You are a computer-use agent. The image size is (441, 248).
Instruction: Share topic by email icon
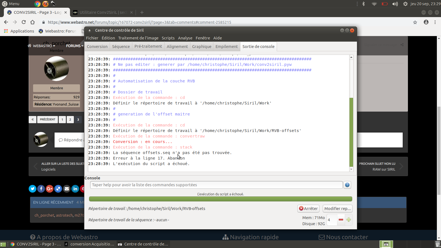coord(67,188)
